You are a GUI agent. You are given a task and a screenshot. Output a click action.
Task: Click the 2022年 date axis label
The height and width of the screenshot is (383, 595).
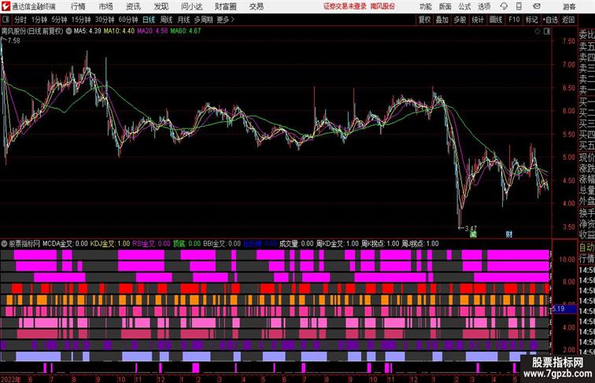pos(10,379)
